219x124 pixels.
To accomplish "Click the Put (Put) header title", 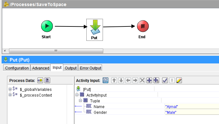I will 20,60.
